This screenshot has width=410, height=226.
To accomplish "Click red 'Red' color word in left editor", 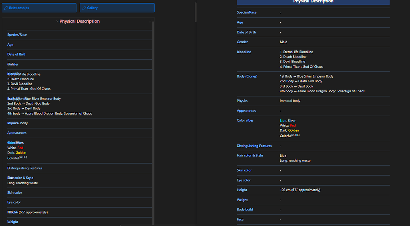I will point(20,148).
